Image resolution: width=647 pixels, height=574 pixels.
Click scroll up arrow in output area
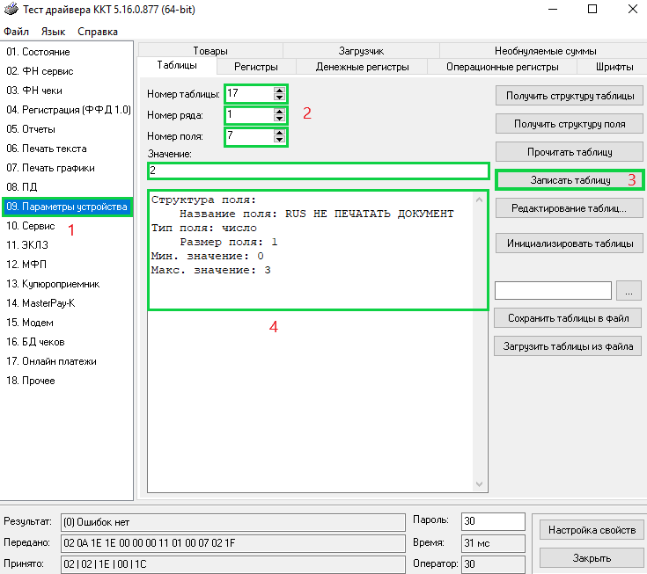pyautogui.click(x=479, y=200)
